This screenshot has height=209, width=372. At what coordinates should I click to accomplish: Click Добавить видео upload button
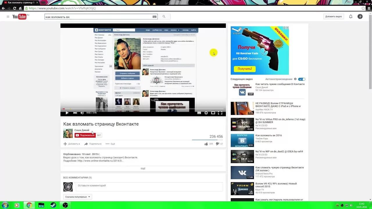click(x=334, y=17)
